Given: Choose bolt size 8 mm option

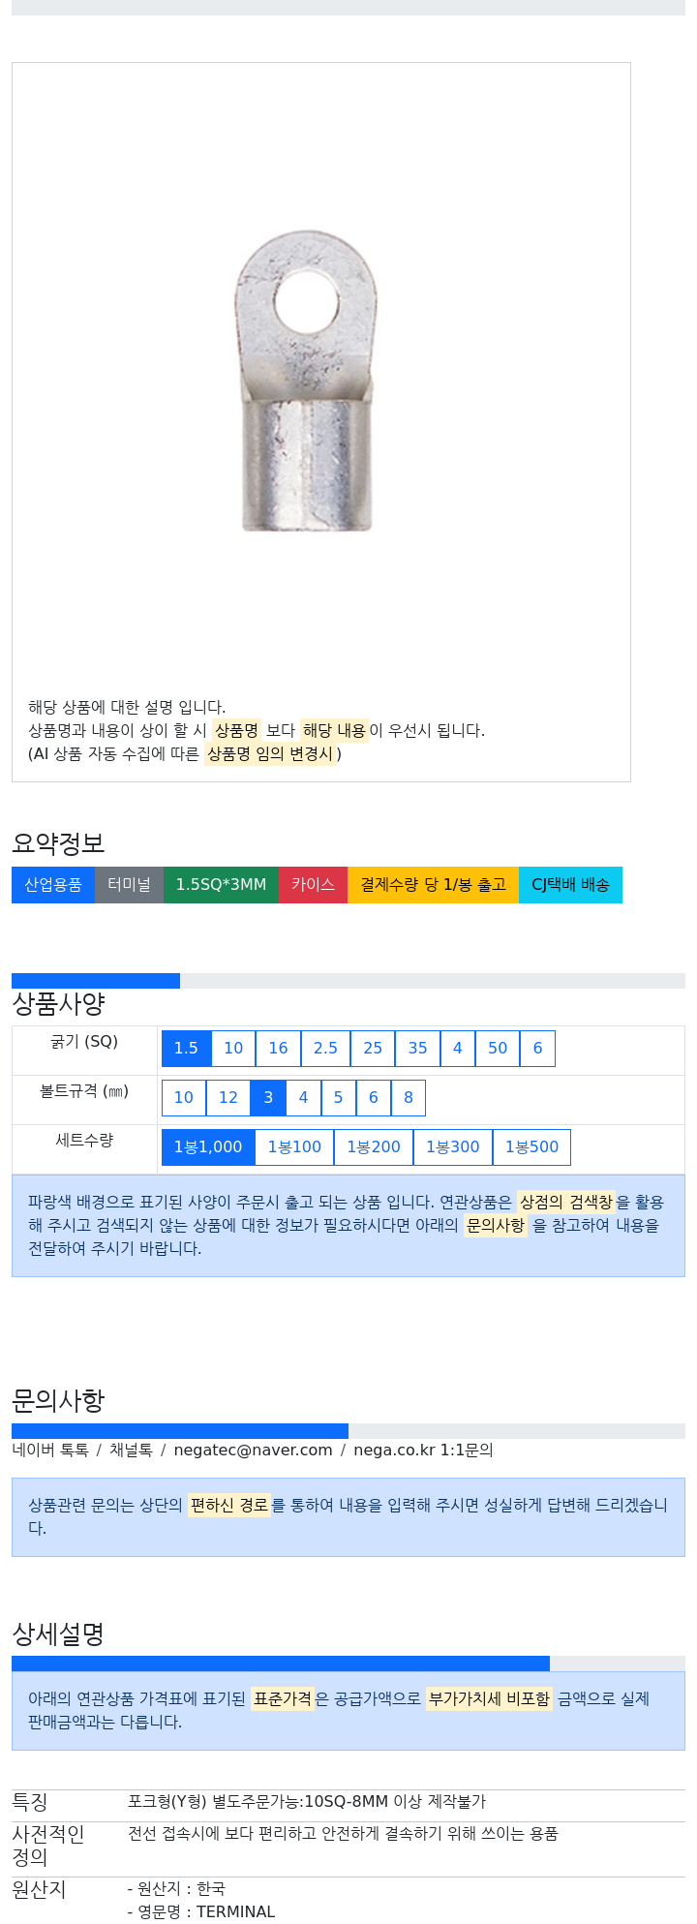Looking at the screenshot, I should point(409,1098).
